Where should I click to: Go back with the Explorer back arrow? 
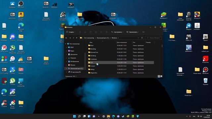(x=66, y=38)
